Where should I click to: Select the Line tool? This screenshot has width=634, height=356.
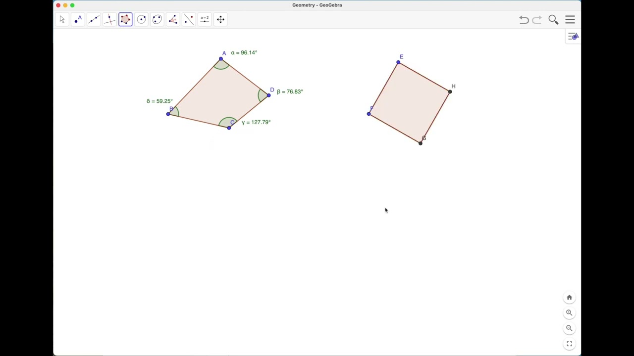point(94,19)
